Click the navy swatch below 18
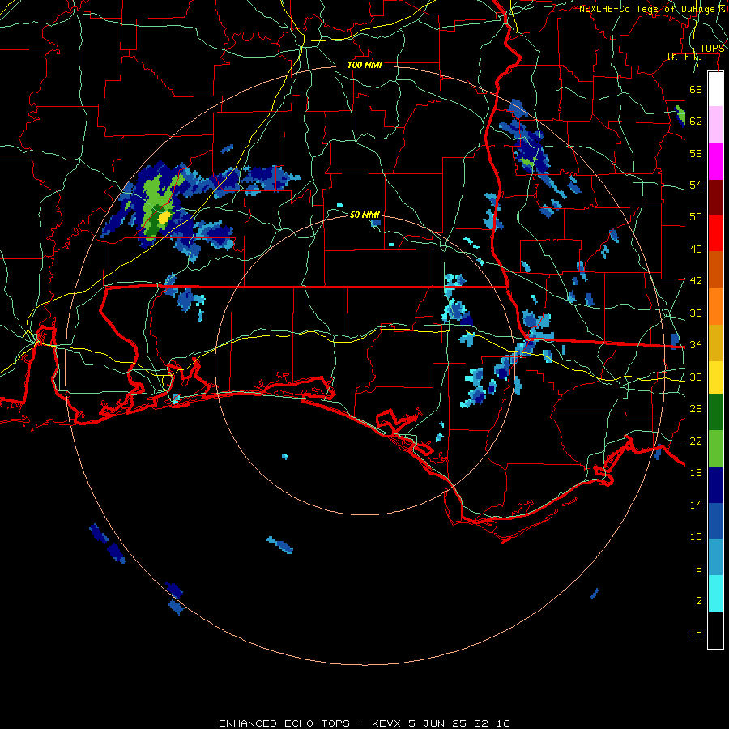Screen dimensions: 729x729 pos(715,485)
